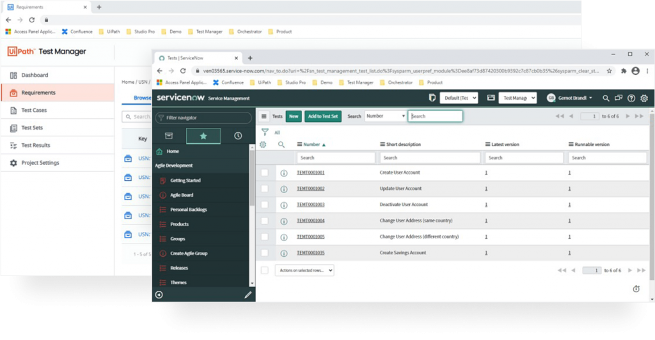The width and height of the screenshot is (655, 340).
Task: Click the filter funnel icon above list
Action: [265, 132]
